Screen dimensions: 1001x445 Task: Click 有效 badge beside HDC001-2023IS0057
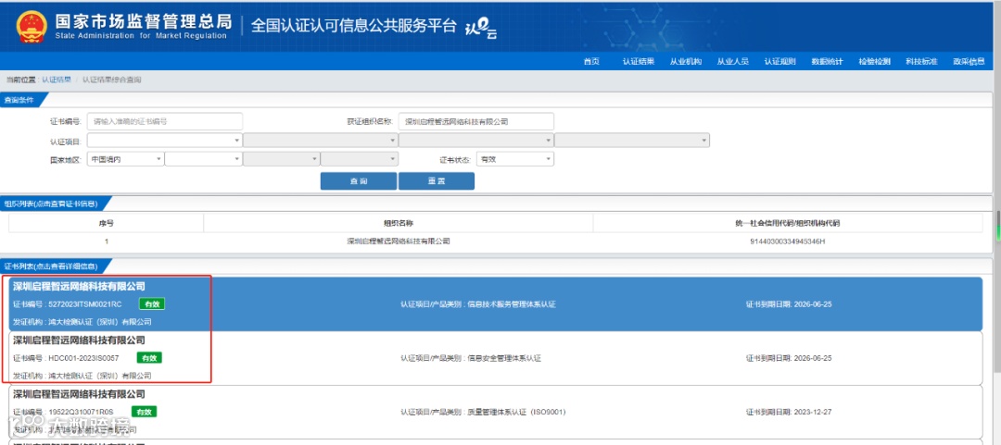click(x=149, y=358)
